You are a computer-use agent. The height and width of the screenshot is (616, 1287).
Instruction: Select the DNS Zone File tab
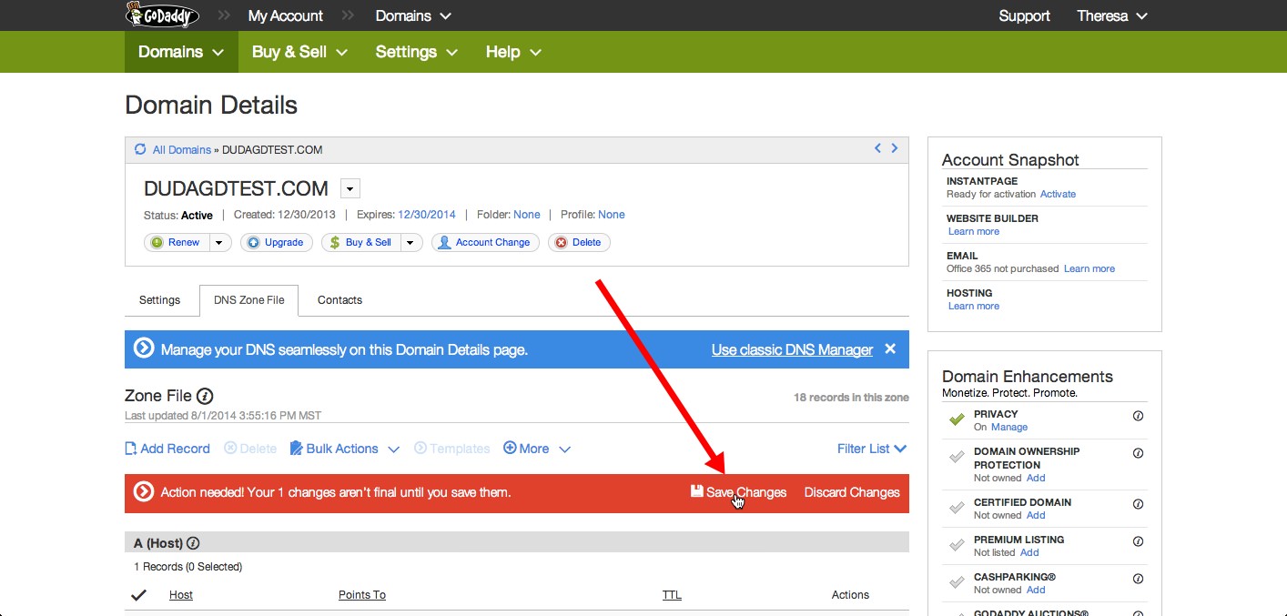(x=248, y=300)
